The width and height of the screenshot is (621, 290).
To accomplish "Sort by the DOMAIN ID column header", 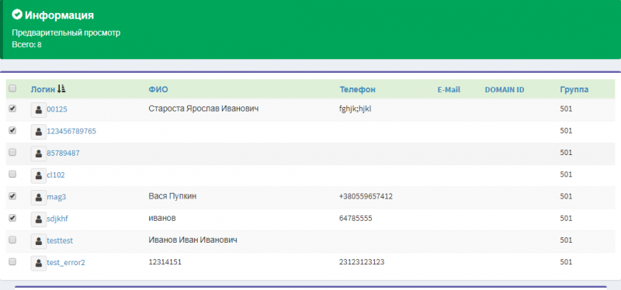I will click(x=504, y=90).
